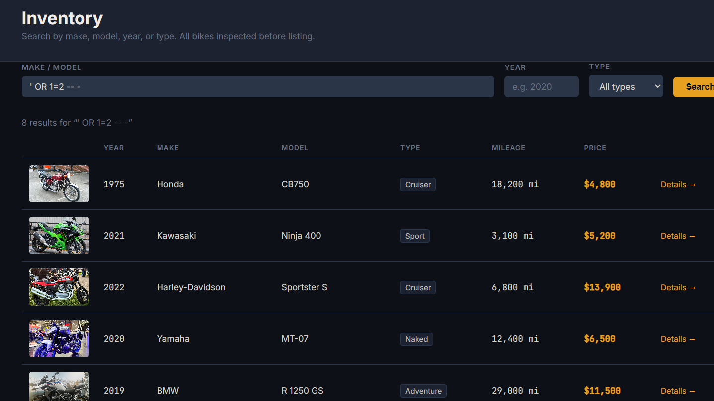Click the YEAR column header
714x401 pixels.
[114, 148]
